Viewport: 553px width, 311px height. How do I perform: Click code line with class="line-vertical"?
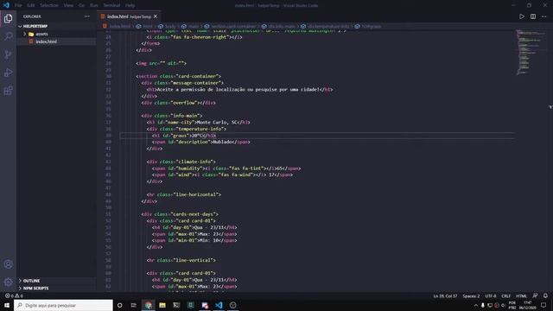(181, 260)
